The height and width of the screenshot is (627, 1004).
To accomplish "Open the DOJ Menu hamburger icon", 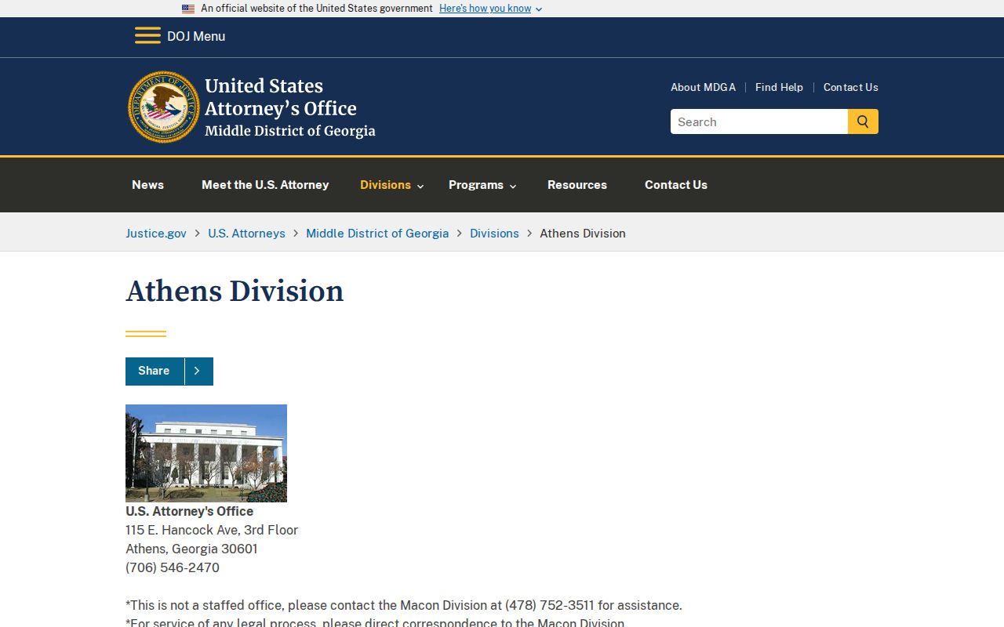I will [147, 36].
